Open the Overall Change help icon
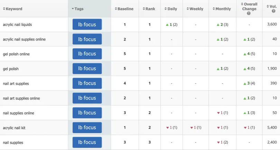 click(249, 13)
